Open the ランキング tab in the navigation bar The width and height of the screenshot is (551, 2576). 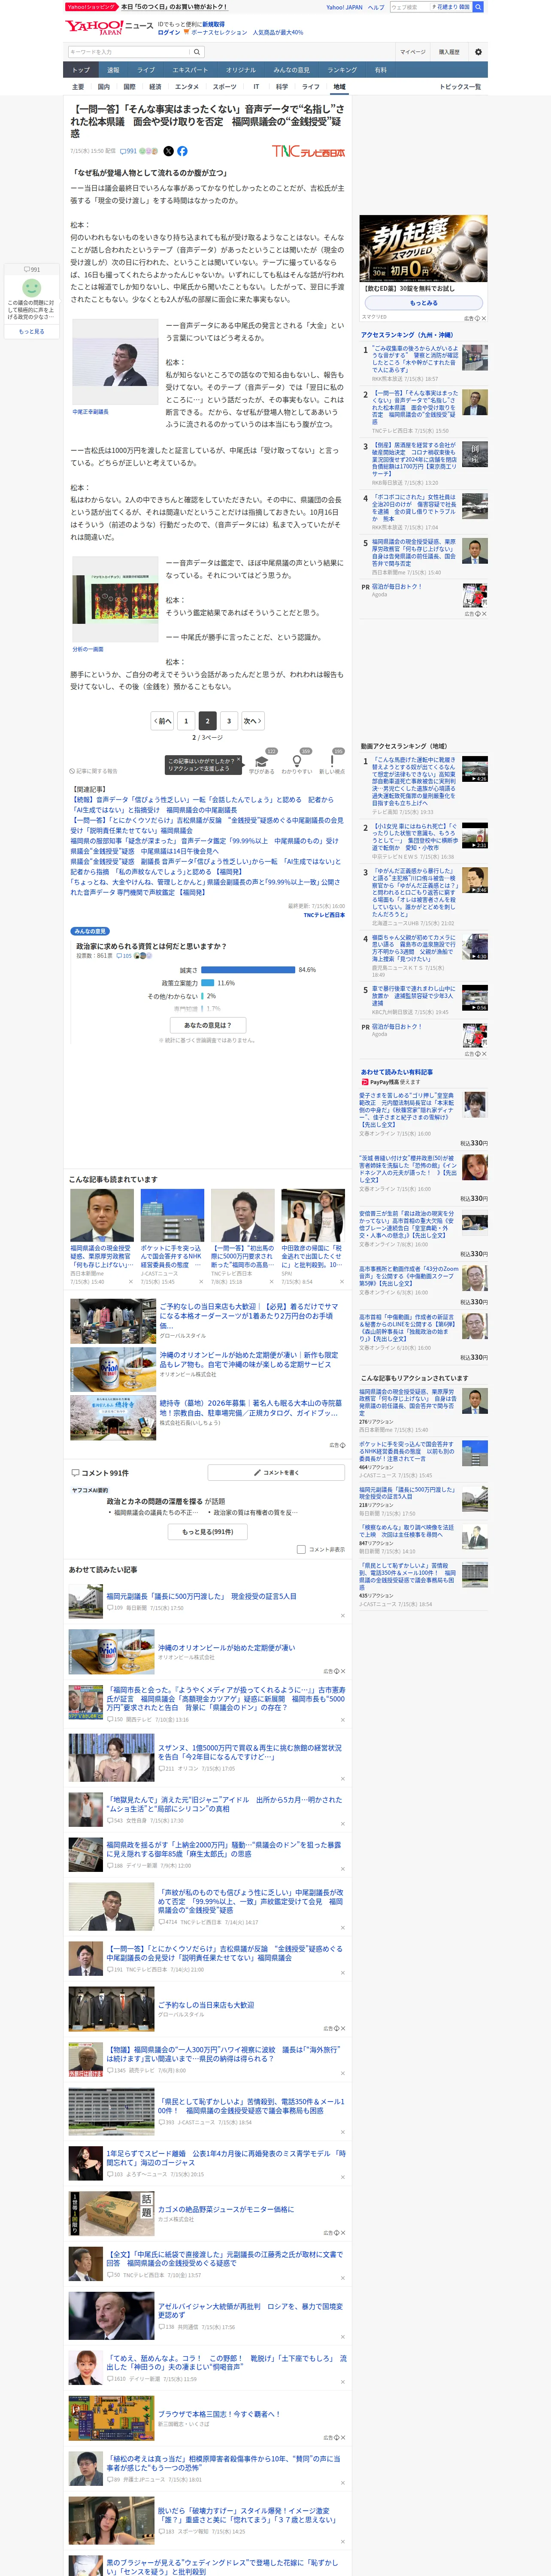(x=342, y=70)
